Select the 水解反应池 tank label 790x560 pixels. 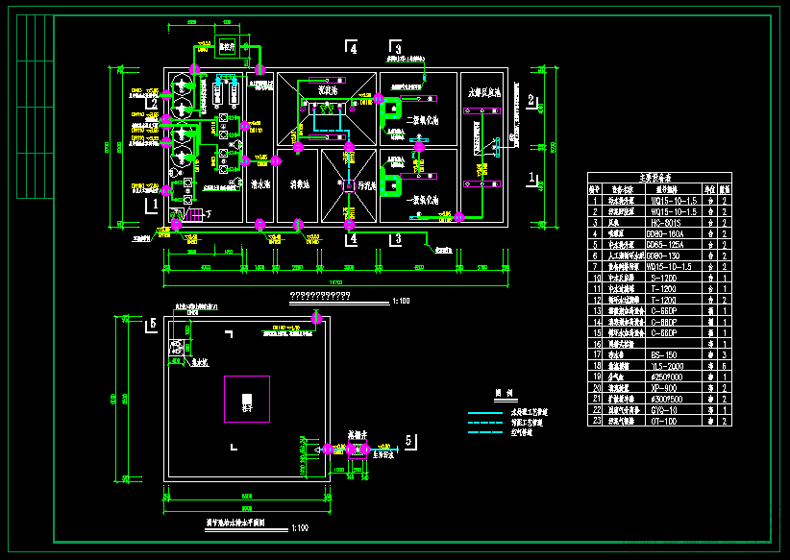click(x=484, y=92)
